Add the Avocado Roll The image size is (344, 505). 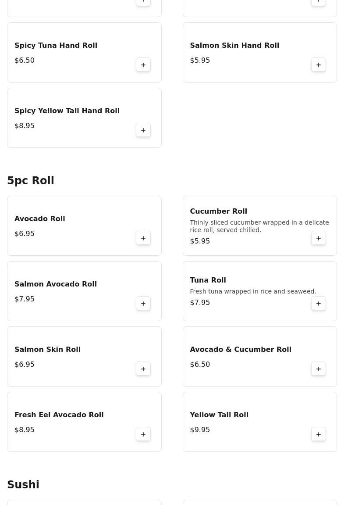point(143,238)
